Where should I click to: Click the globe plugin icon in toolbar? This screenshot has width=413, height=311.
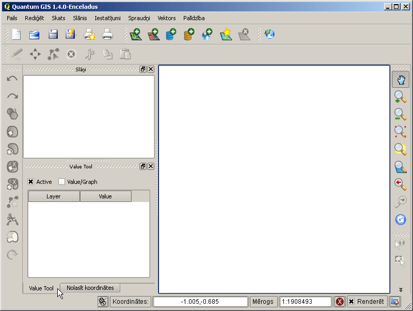pos(269,34)
